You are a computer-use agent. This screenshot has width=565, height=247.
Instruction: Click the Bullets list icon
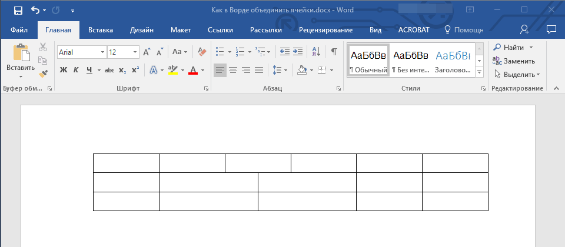[220, 52]
